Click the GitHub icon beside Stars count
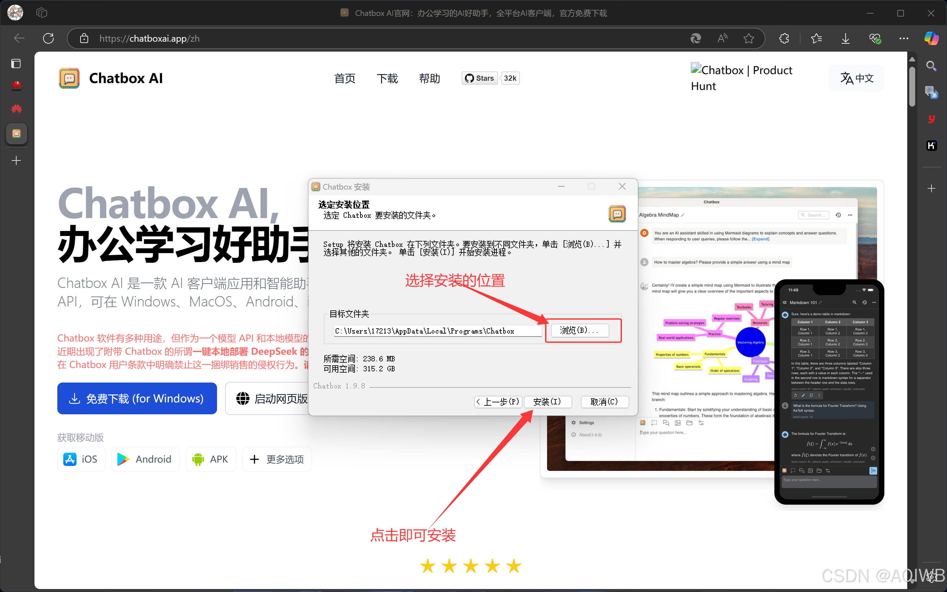 click(470, 78)
